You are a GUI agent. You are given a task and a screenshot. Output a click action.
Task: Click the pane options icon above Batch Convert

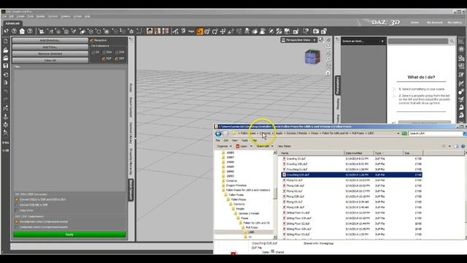[x=131, y=39]
